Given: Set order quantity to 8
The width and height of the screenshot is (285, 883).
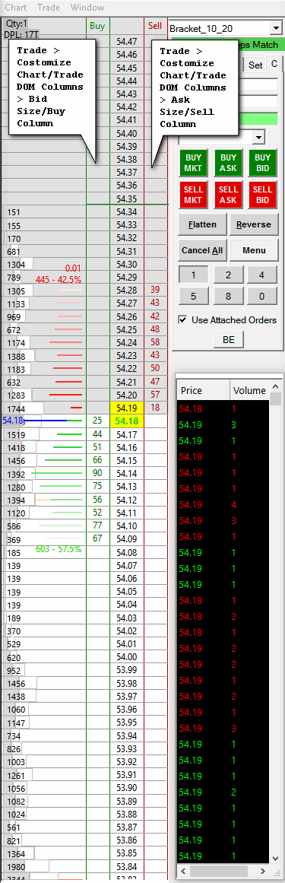Looking at the screenshot, I should pos(227,296).
